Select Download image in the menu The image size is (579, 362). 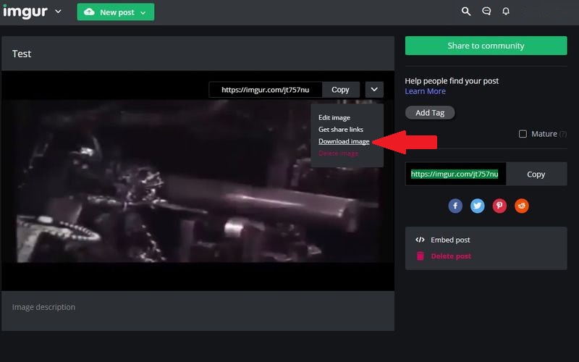point(344,141)
